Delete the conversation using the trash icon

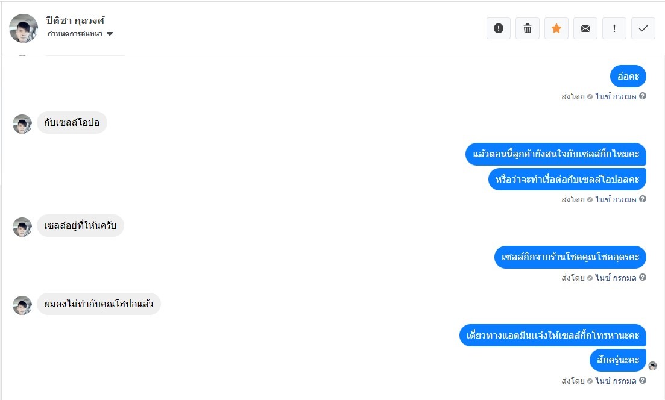click(528, 28)
